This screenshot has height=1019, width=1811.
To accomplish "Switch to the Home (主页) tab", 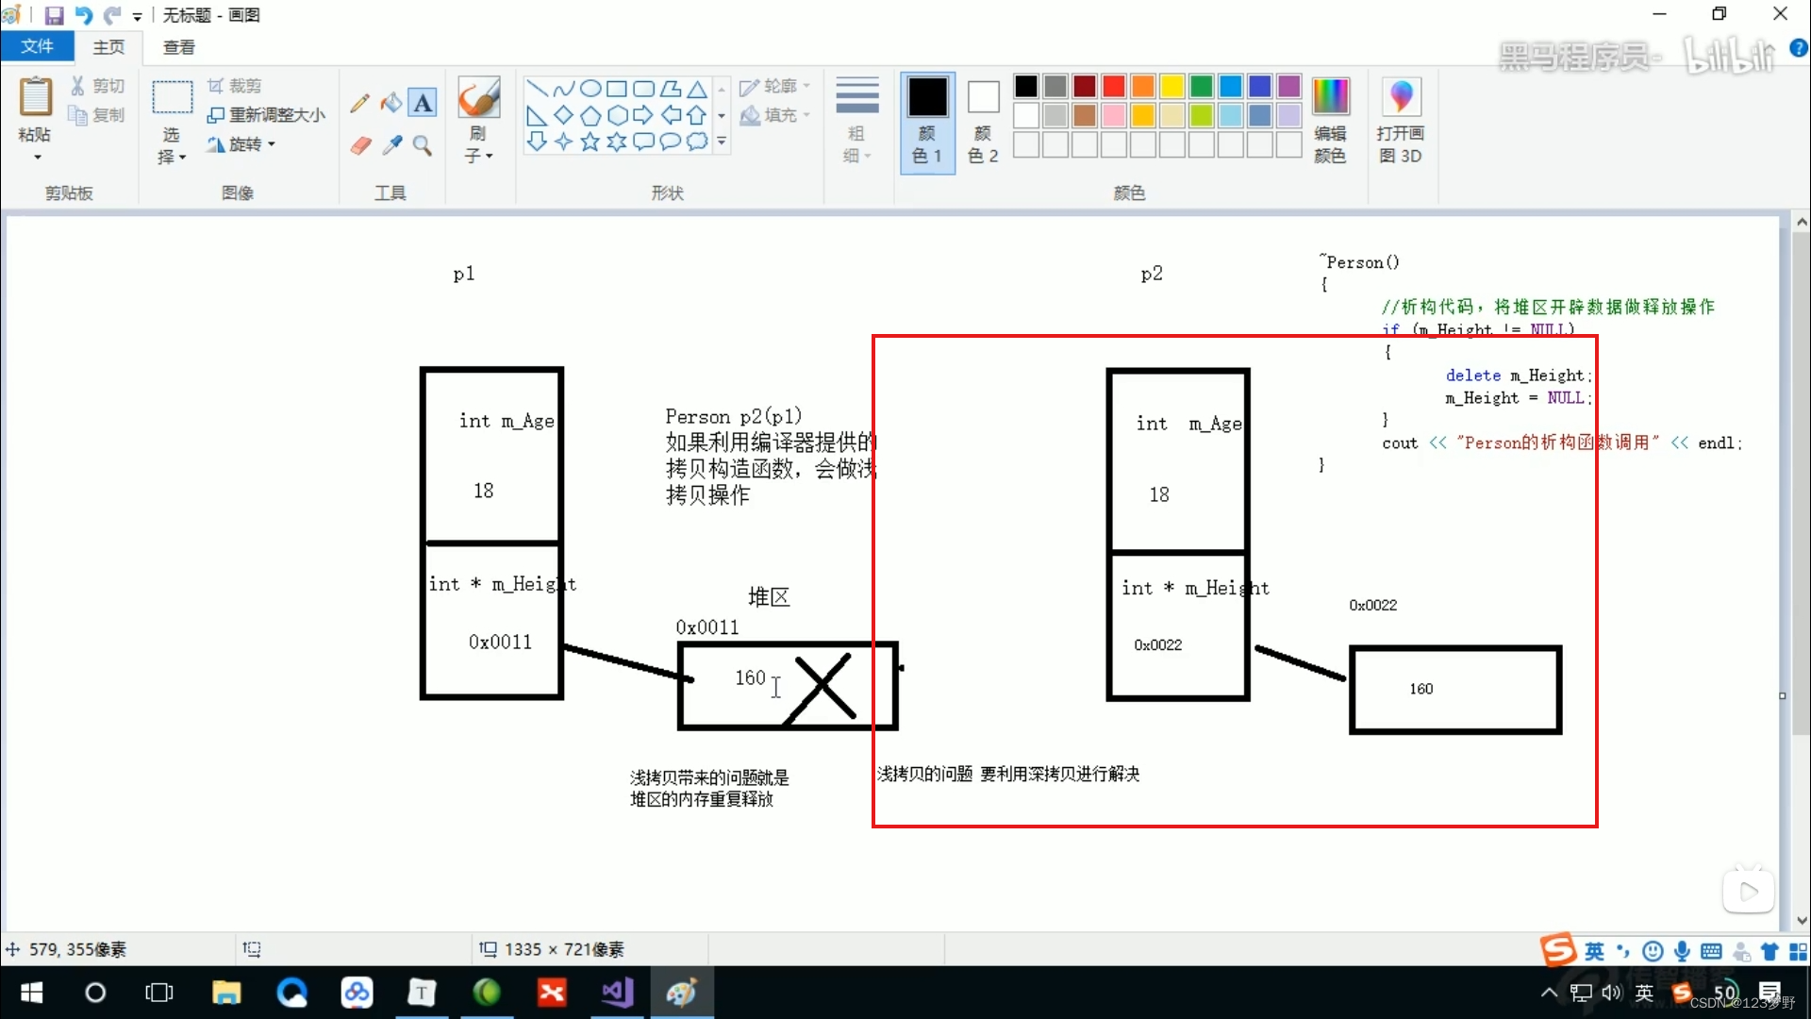I will tap(108, 47).
